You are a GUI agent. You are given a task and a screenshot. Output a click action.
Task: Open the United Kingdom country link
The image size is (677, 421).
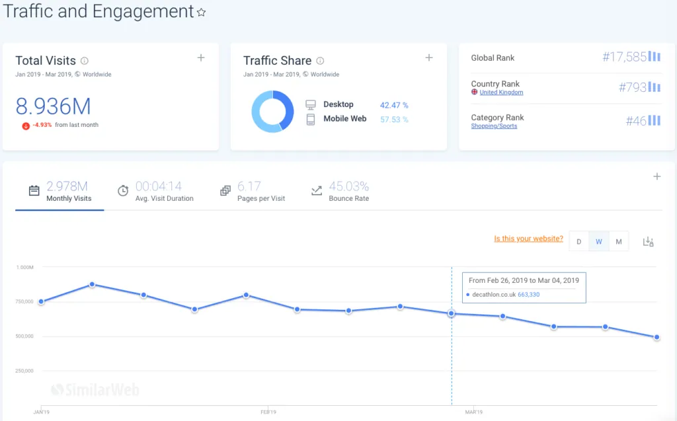coord(501,92)
